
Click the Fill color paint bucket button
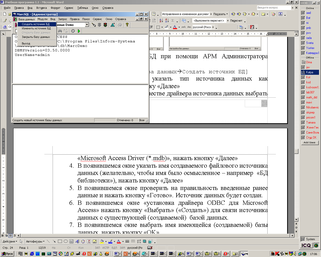coord(102,241)
